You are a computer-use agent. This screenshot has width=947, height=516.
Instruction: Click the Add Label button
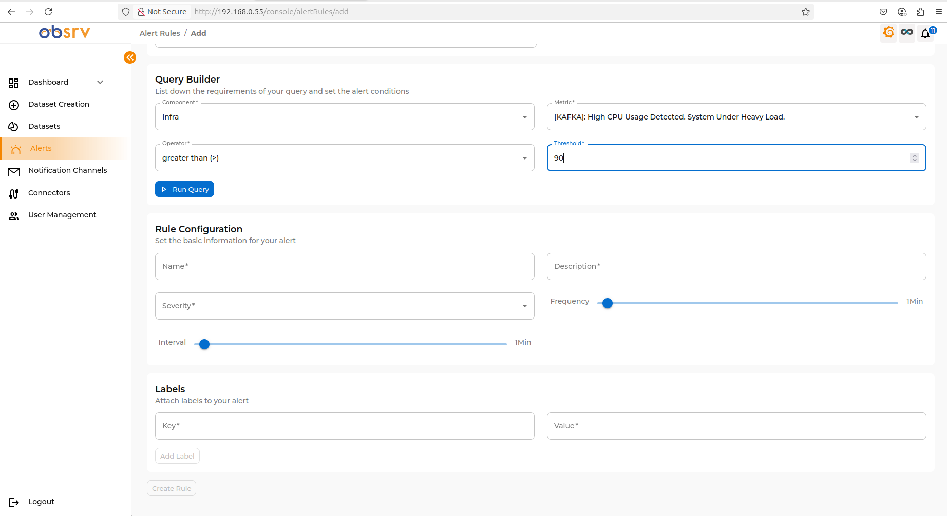[x=177, y=456]
